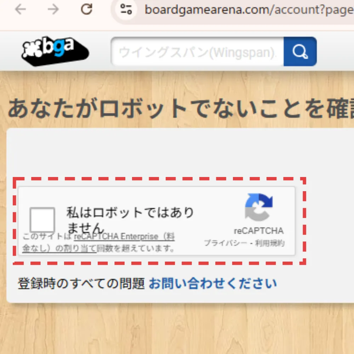Open the プライバシー privacy link
This screenshot has width=354, height=354.
tap(225, 244)
